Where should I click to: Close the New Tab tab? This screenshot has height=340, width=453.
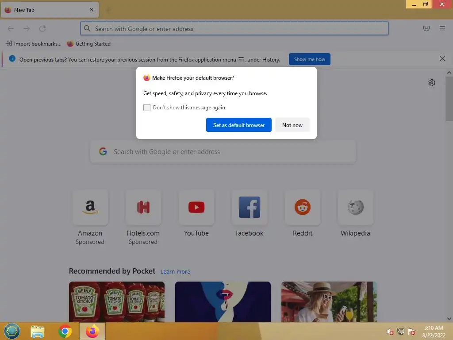92,10
